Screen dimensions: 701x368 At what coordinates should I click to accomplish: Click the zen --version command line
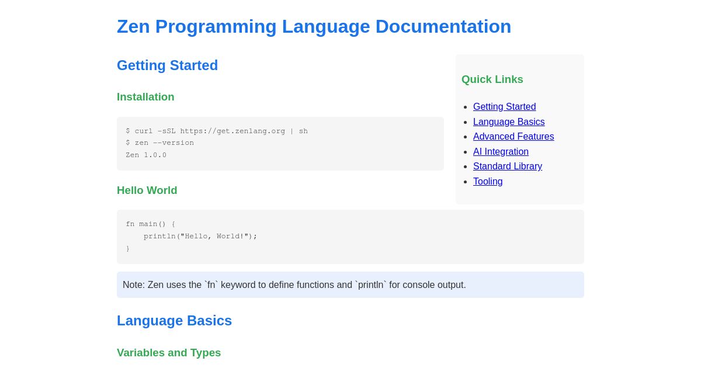(159, 143)
